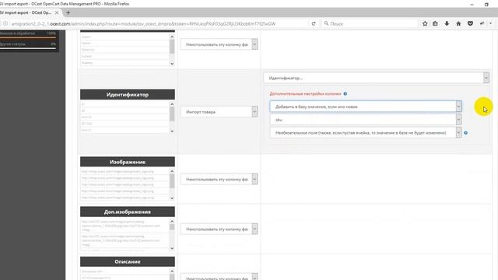This screenshot has height=280, width=498.
Task: Open the Необязательное поле dropdown
Action: [366, 133]
